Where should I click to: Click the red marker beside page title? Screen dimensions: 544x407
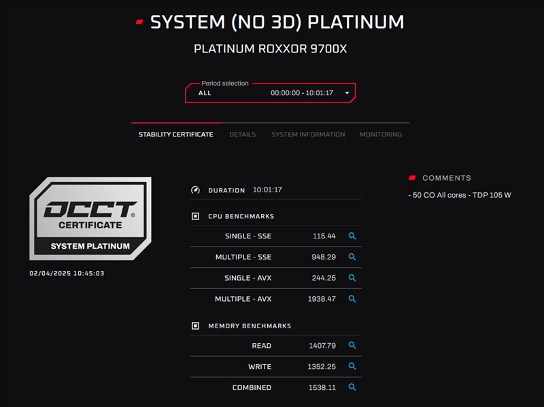(x=139, y=22)
